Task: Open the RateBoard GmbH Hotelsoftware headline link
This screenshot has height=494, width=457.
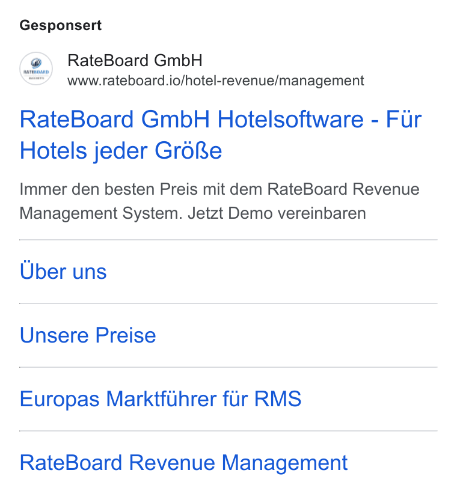Action: 221,135
